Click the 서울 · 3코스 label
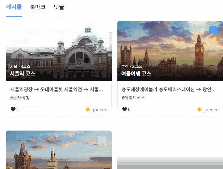223x169 pixels. pos(20,66)
